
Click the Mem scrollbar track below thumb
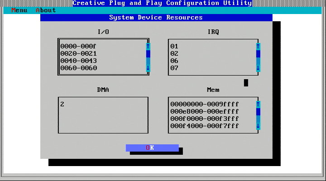click(258, 119)
